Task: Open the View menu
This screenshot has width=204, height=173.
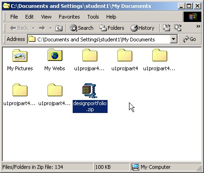Action: click(46, 17)
